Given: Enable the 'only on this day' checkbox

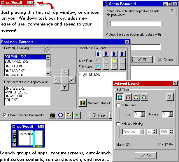Looking at the screenshot, I should [x=118, y=124].
